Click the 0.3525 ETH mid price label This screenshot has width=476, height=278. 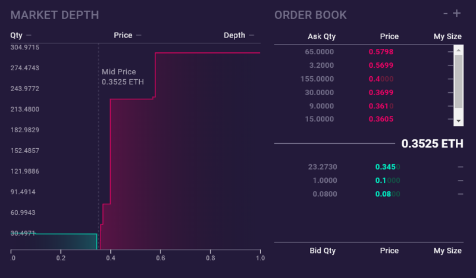pyautogui.click(x=432, y=143)
